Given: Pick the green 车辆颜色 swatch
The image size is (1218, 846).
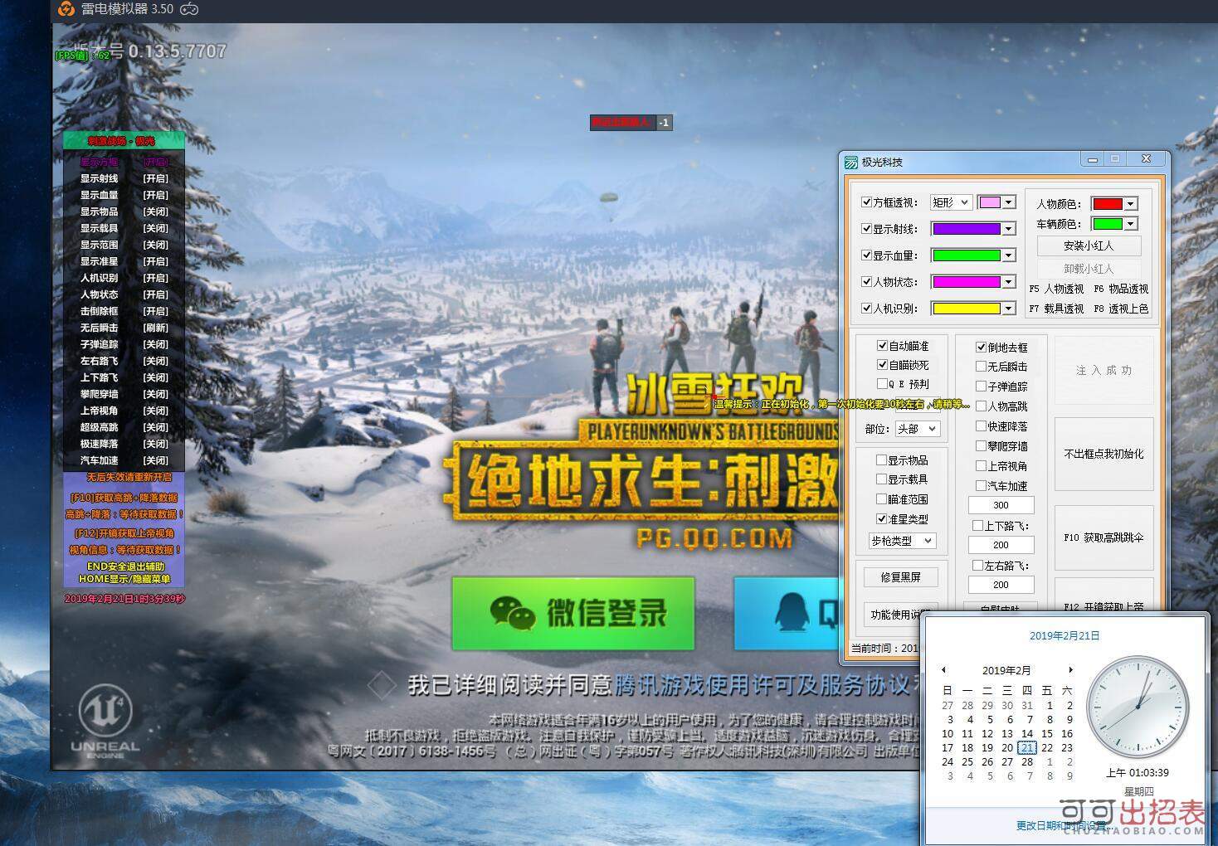Looking at the screenshot, I should 1107,224.
